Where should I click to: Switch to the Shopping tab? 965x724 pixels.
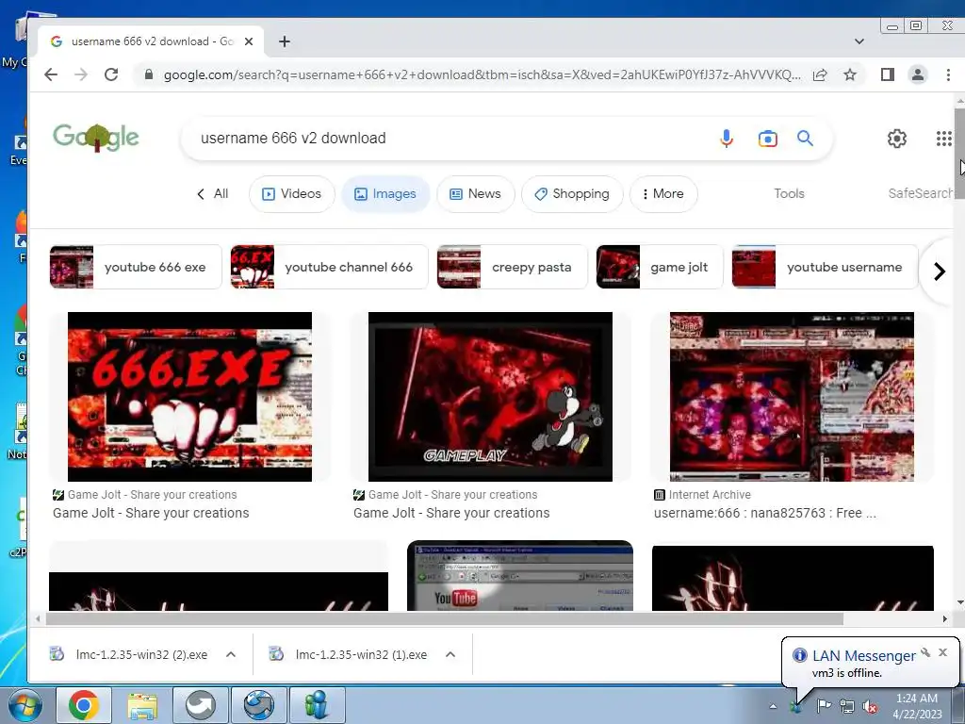(x=572, y=194)
